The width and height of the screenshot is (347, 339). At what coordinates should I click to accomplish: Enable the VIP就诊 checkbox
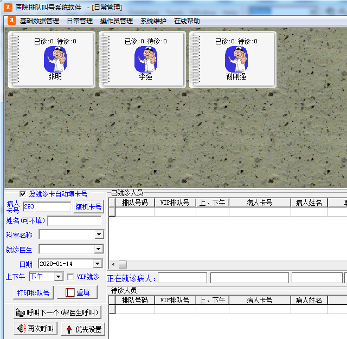(x=70, y=277)
